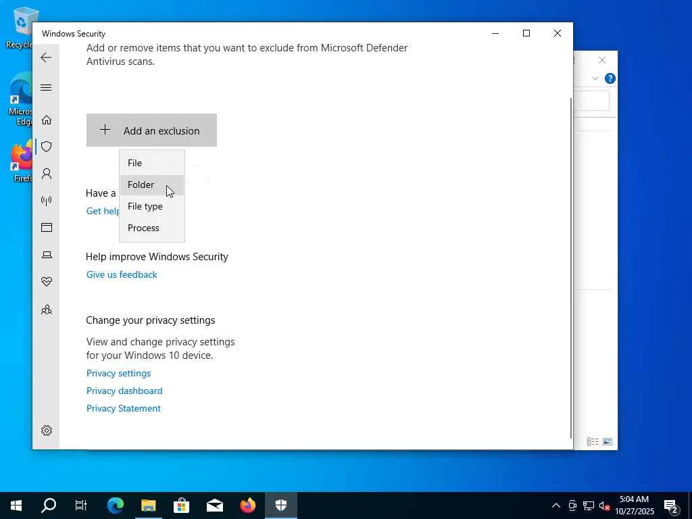The height and width of the screenshot is (519, 692).
Task: Choose File from the exclusion menu
Action: (152, 163)
